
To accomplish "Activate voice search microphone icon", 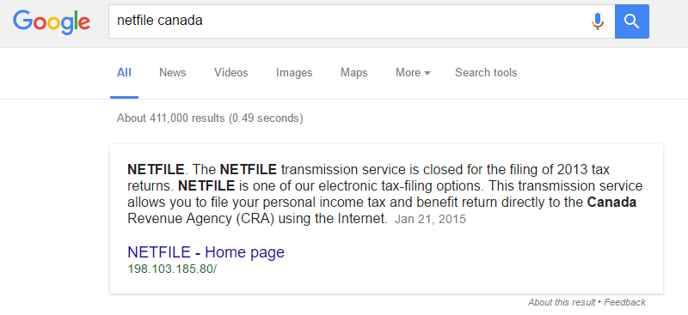I will (x=597, y=21).
